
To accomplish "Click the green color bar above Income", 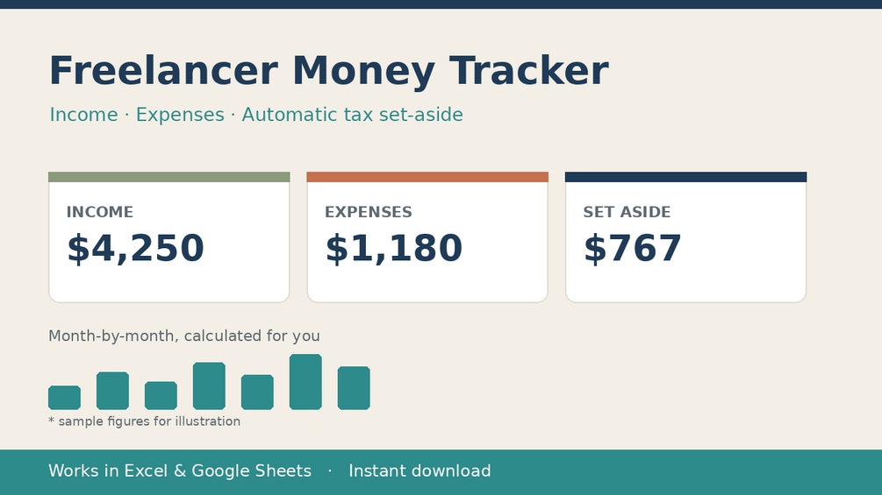I will (169, 177).
